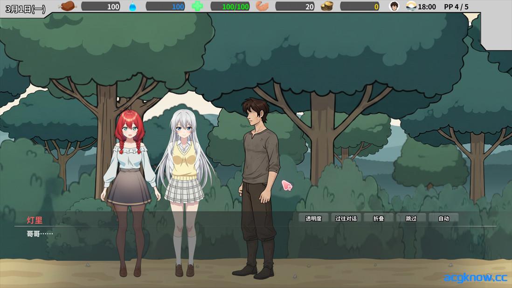This screenshot has width=512, height=288.
Task: Click the sunset time-of-day icon
Action: [411, 6]
